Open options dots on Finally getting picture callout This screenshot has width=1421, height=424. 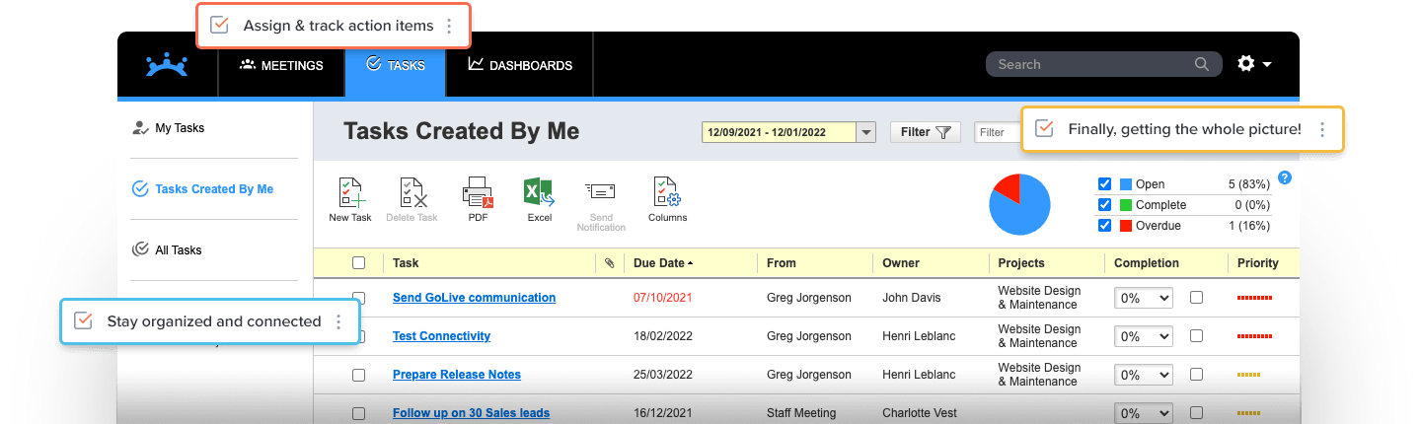click(x=1322, y=129)
